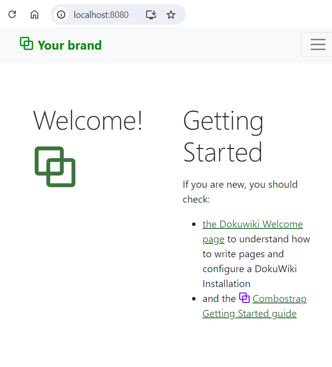Open site information icon in address bar

[61, 15]
